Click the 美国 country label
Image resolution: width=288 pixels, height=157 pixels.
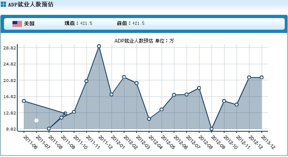(x=29, y=24)
